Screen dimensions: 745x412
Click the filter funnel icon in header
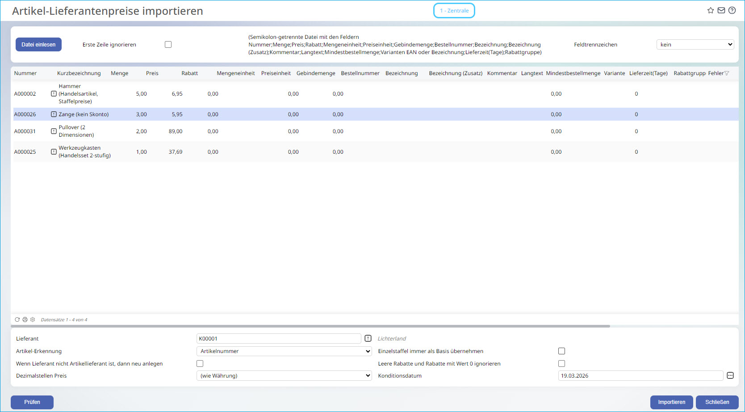(x=726, y=73)
